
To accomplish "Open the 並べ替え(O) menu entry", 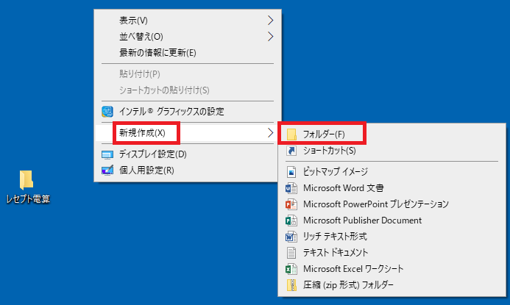I will tap(188, 36).
